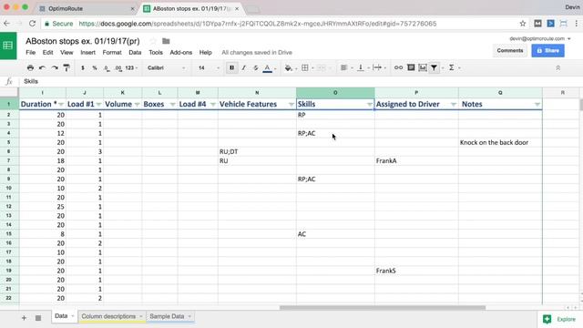Viewport: 583px width, 328px height.
Task: Open the font size 14 dropdown
Action: click(x=209, y=67)
